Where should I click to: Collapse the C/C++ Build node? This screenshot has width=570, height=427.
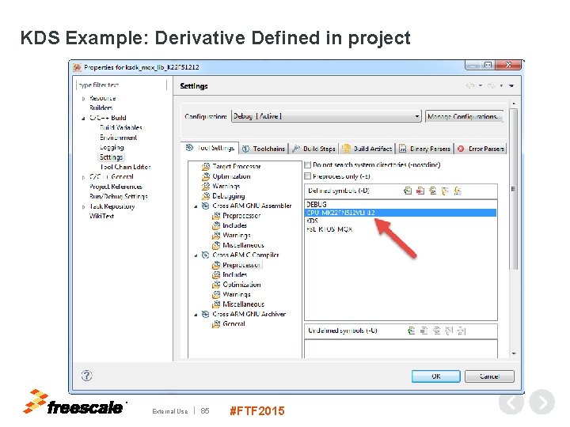(x=84, y=118)
